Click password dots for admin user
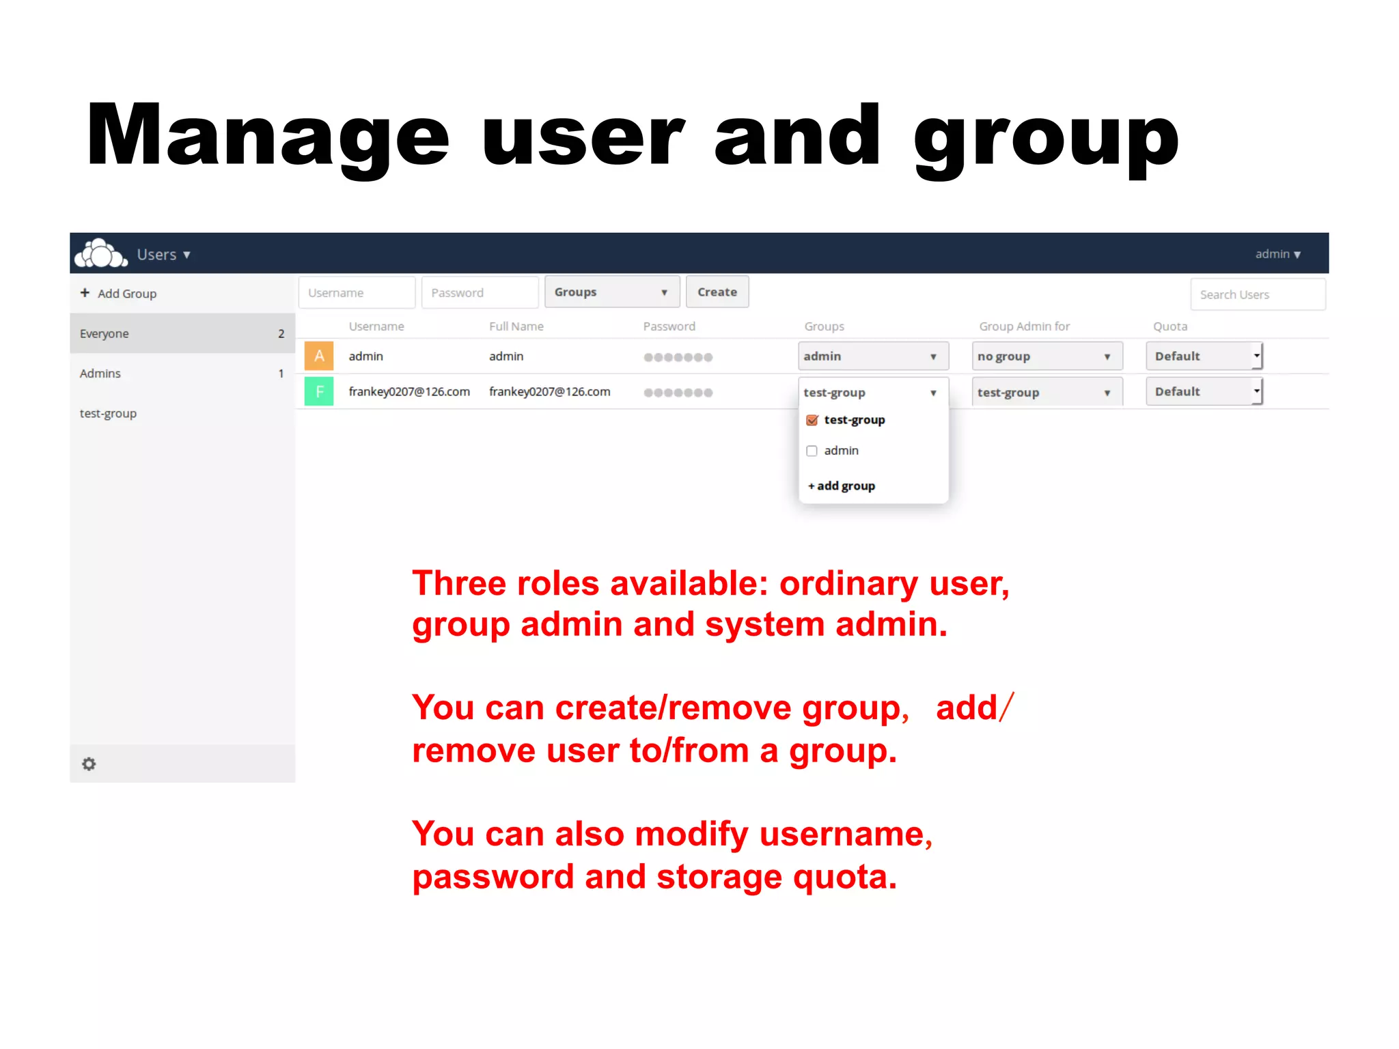The width and height of the screenshot is (1399, 1049). pyautogui.click(x=678, y=357)
